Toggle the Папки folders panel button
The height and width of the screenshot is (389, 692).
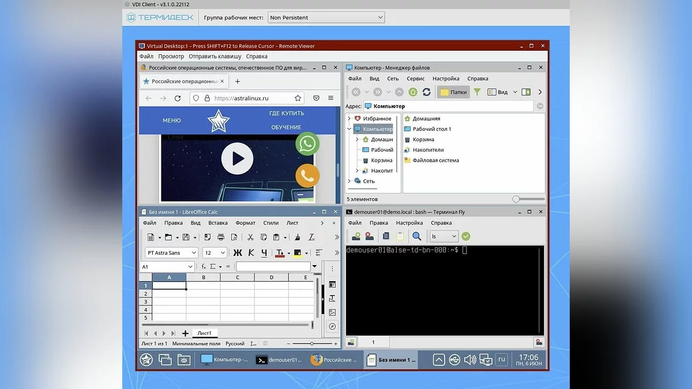(453, 92)
